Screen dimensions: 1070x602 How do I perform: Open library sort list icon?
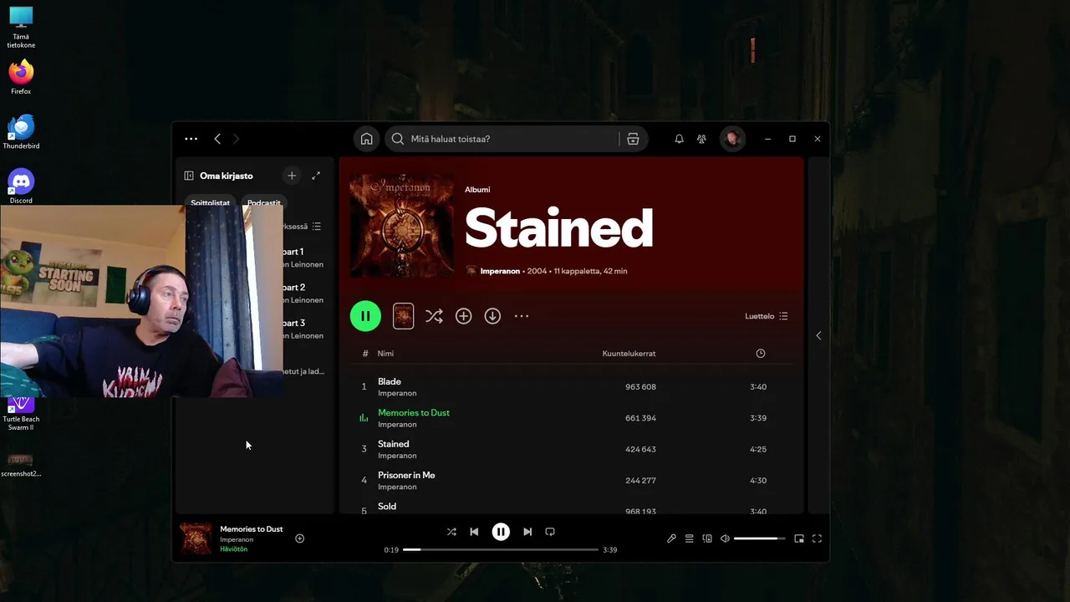click(316, 227)
